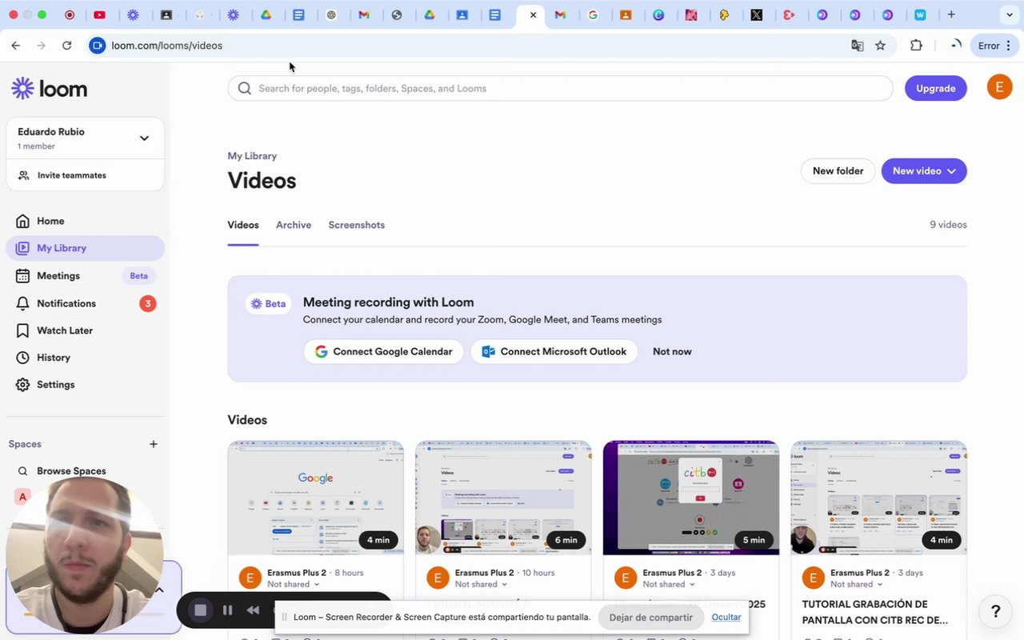Screen dimensions: 1024x640
Task: Add a new Space with the plus icon
Action: 154,444
